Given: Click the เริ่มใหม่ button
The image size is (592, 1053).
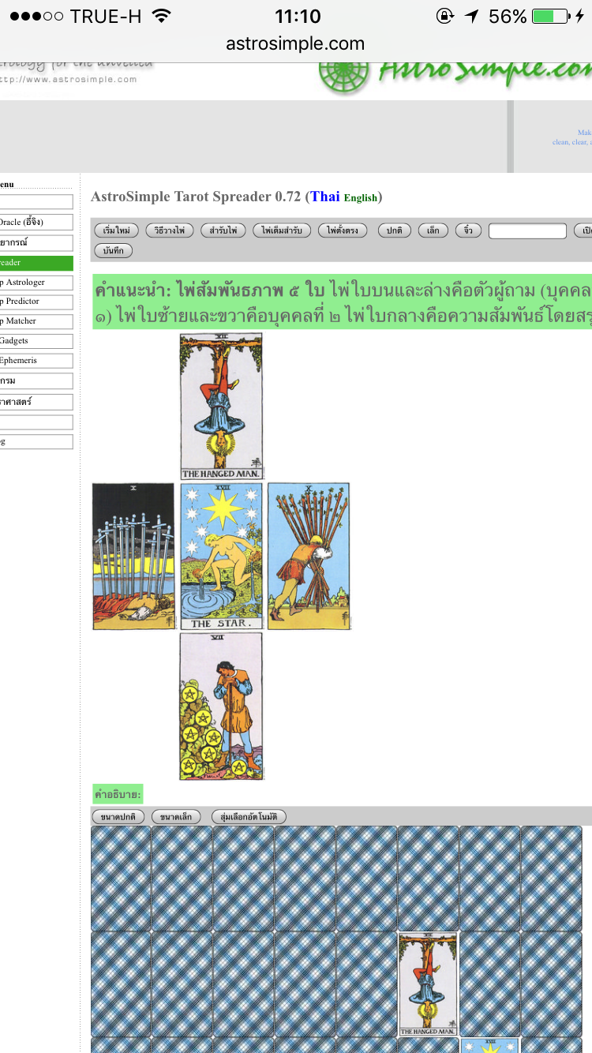Looking at the screenshot, I should [x=117, y=230].
